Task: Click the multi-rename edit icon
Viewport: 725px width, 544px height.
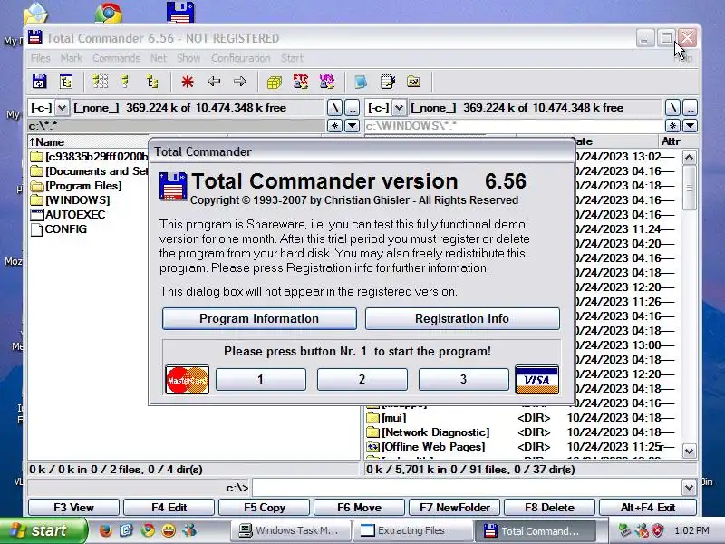Action: tap(388, 82)
